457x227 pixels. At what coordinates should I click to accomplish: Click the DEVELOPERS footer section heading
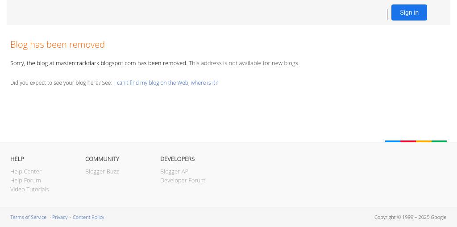177,159
